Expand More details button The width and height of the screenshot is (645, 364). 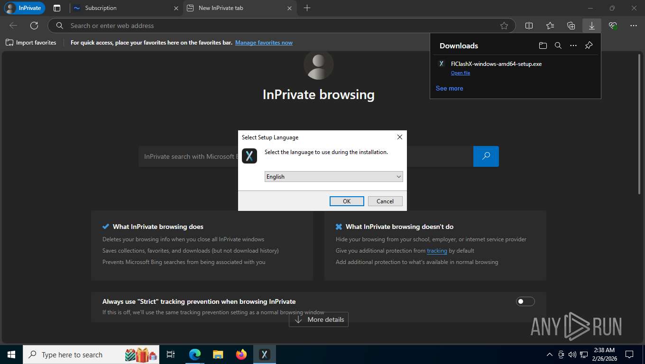coord(319,319)
